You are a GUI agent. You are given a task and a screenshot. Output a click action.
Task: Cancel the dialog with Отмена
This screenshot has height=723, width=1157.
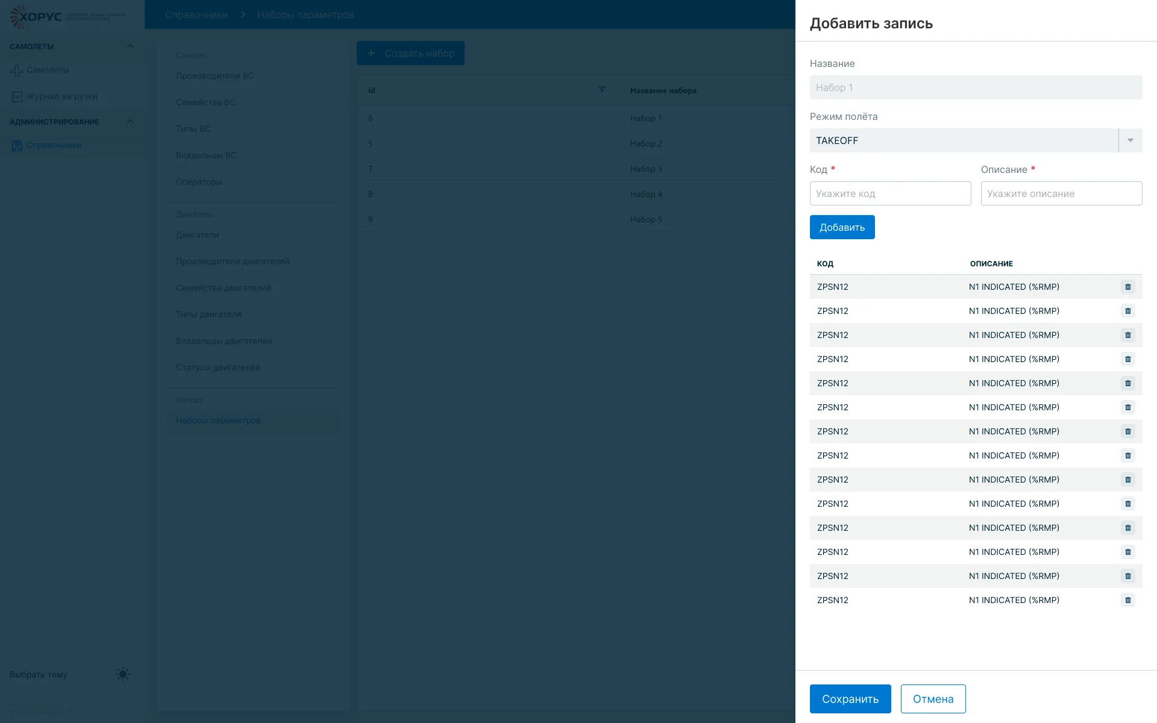(x=933, y=699)
